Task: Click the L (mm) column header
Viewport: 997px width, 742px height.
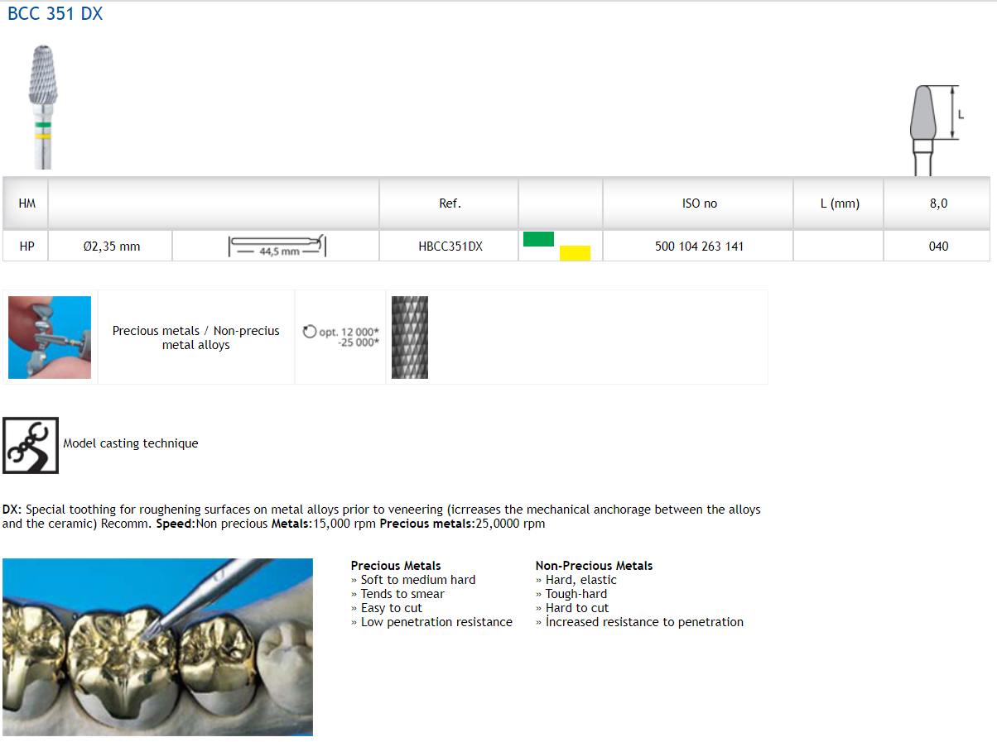Action: click(839, 203)
